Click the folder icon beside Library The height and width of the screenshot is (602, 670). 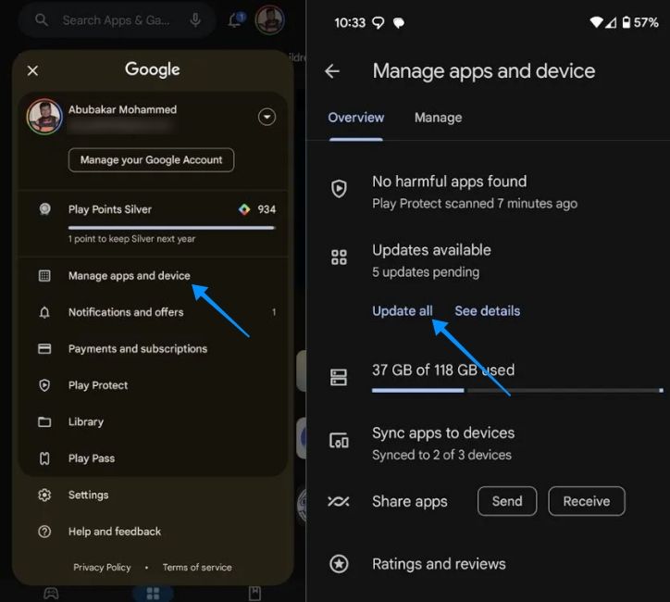click(x=44, y=422)
